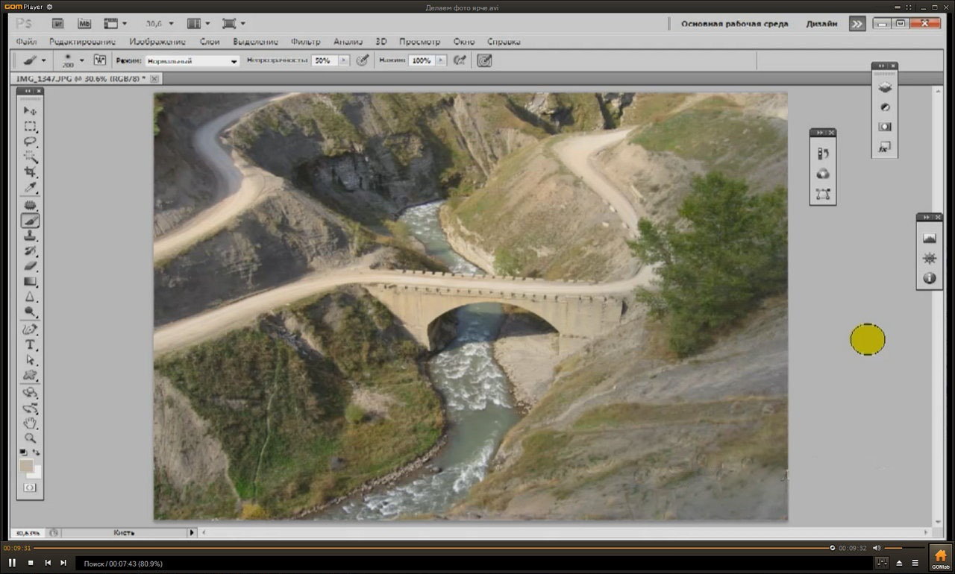Choose the Type (T) tool
The height and width of the screenshot is (574, 955).
point(30,344)
